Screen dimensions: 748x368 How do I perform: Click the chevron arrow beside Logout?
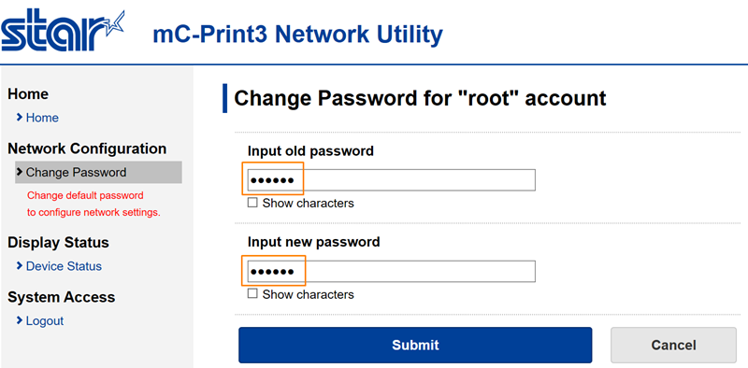coord(19,320)
